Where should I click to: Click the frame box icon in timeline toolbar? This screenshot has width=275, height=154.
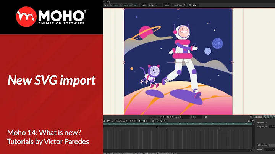pos(136,121)
